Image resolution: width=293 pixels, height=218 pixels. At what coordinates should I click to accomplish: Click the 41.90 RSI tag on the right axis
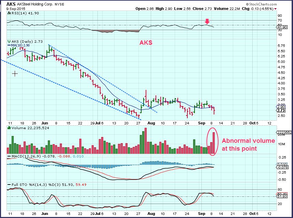(x=282, y=27)
